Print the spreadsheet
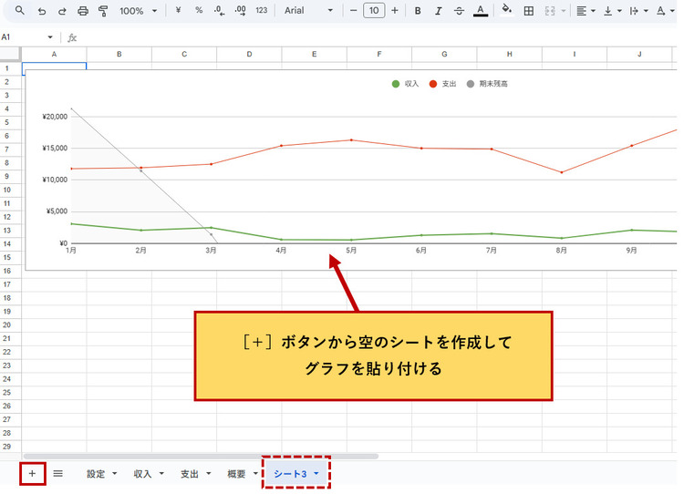 (83, 11)
